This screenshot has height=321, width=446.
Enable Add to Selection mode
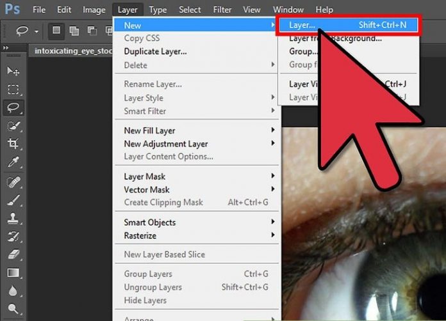pos(74,30)
